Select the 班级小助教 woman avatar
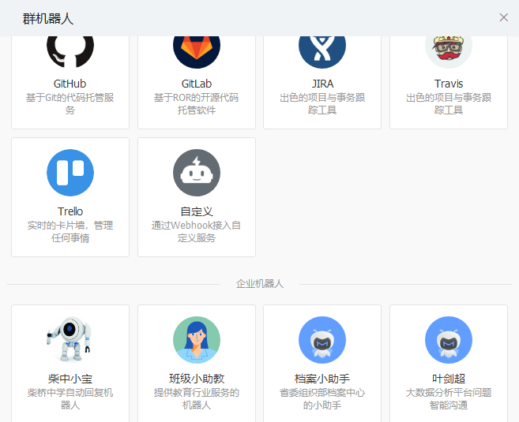The height and width of the screenshot is (422, 519). tap(197, 340)
